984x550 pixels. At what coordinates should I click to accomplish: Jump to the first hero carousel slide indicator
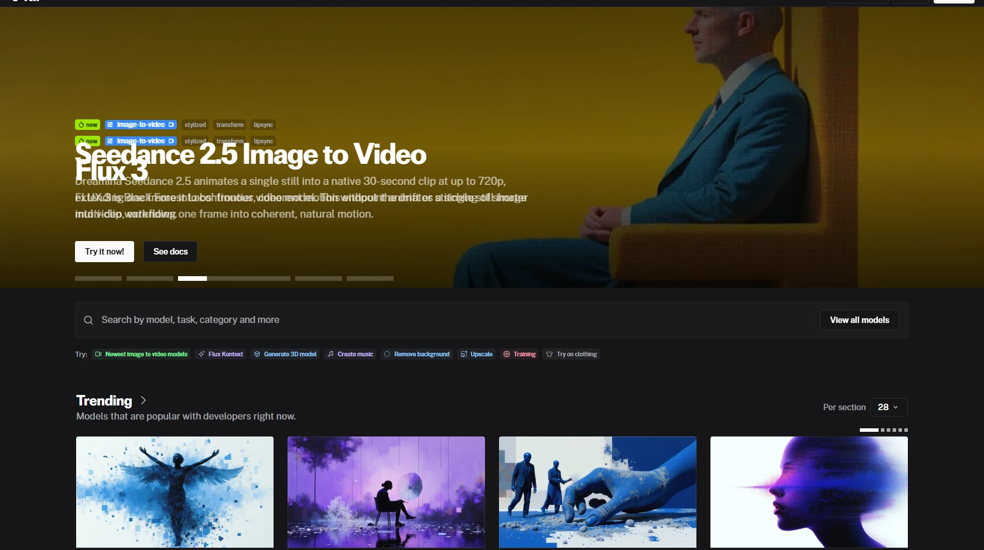point(98,279)
